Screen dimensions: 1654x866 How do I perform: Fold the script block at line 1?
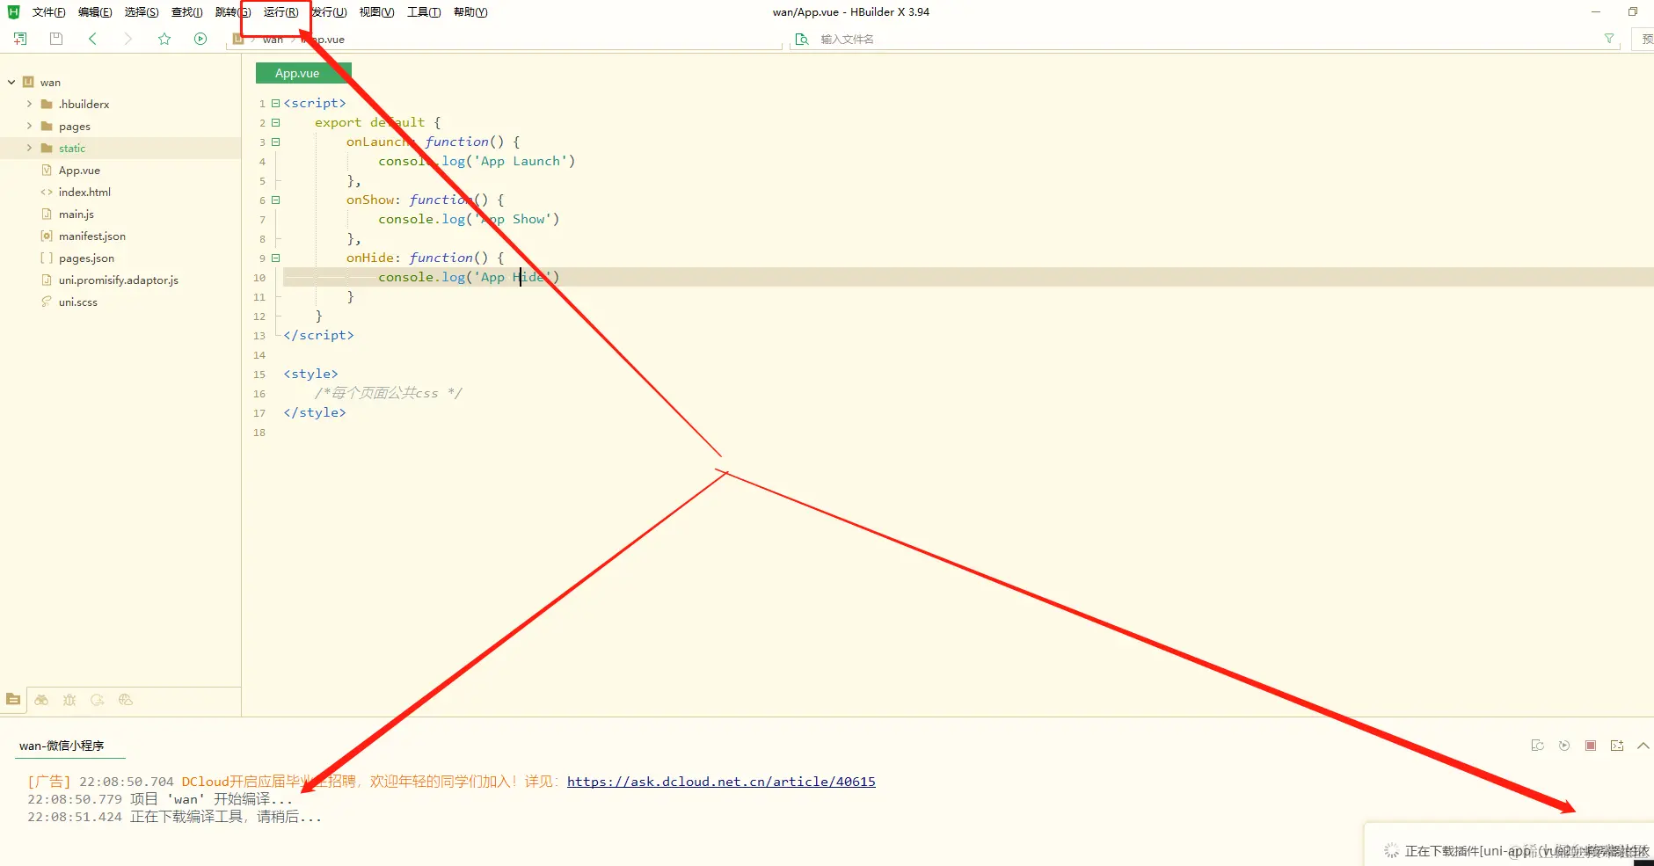tap(275, 103)
